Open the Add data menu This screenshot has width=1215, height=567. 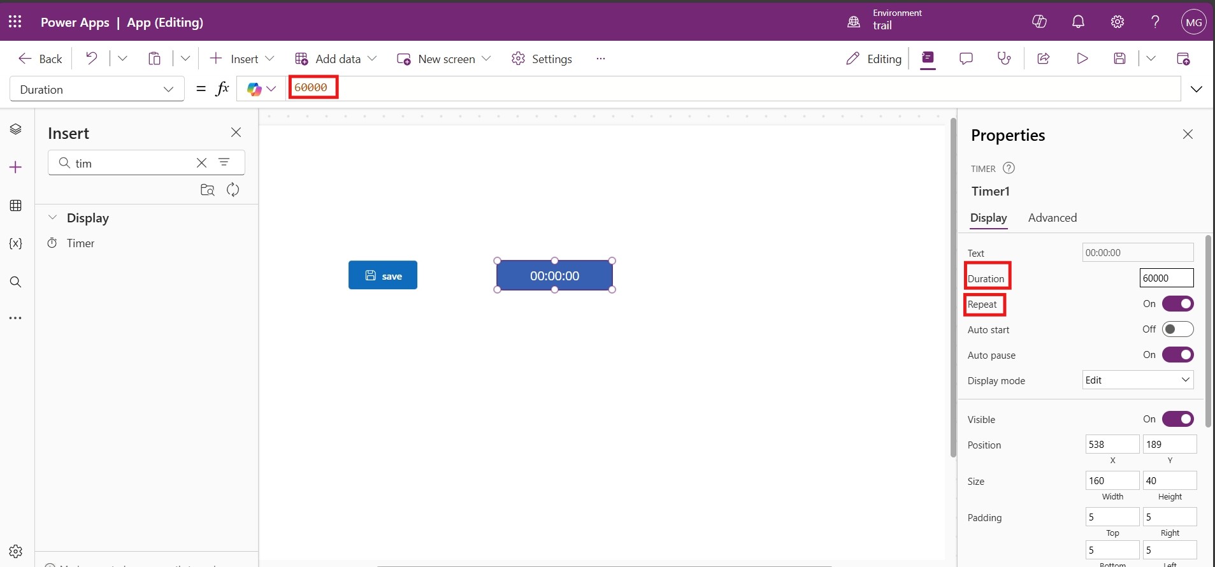336,59
